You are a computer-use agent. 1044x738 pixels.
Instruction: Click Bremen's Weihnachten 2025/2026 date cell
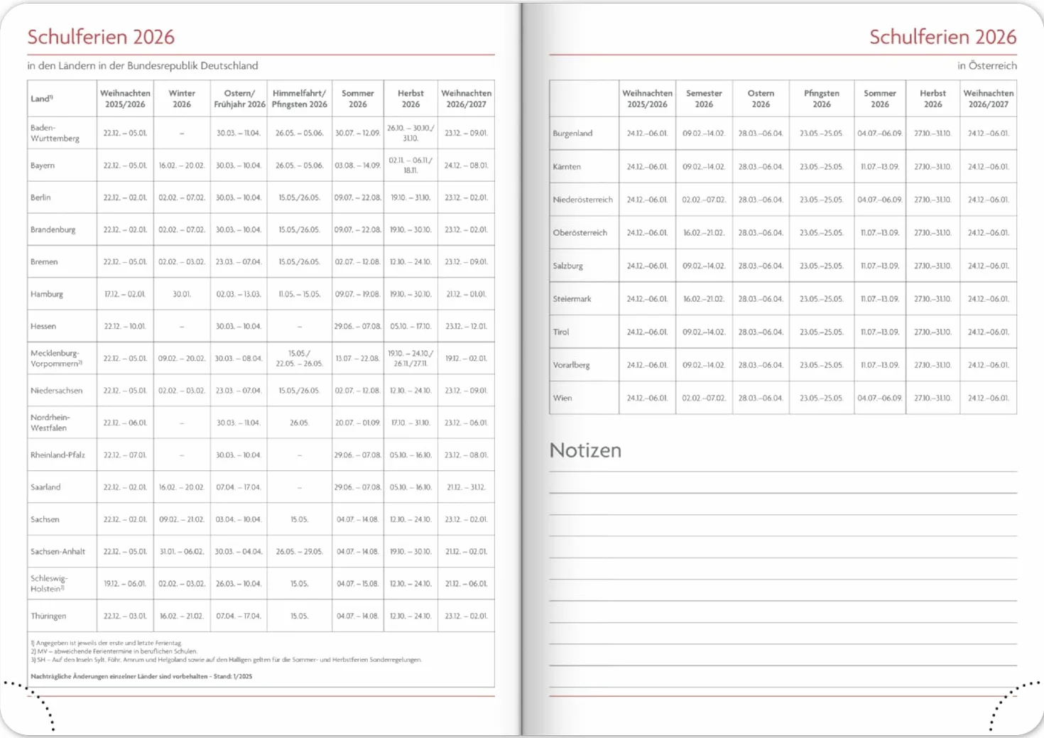pyautogui.click(x=125, y=261)
